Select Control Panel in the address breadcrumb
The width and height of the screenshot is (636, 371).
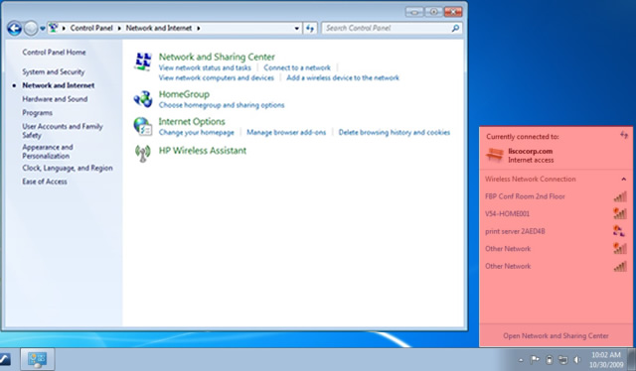pos(91,28)
